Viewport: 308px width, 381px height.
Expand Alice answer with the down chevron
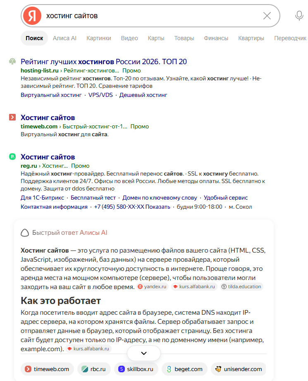tap(144, 353)
